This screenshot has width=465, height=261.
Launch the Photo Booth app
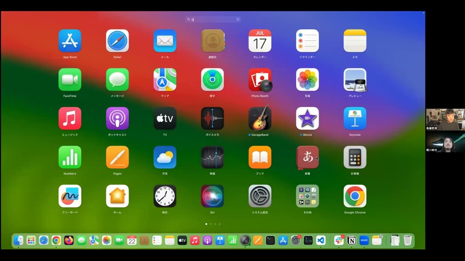(260, 80)
